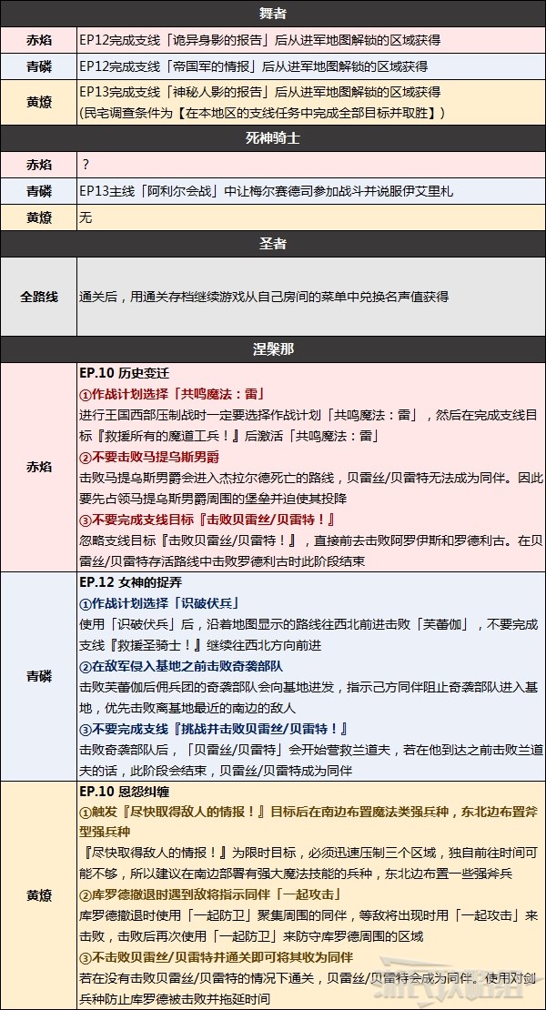Select the 赤焰 label under 舞者
Screen dimensions: 546x1010
tap(38, 41)
